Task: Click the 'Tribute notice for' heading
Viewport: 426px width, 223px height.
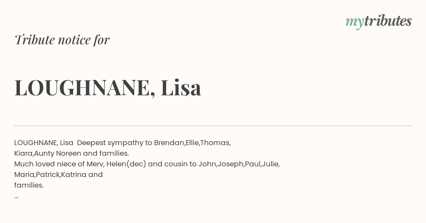Action: click(62, 40)
